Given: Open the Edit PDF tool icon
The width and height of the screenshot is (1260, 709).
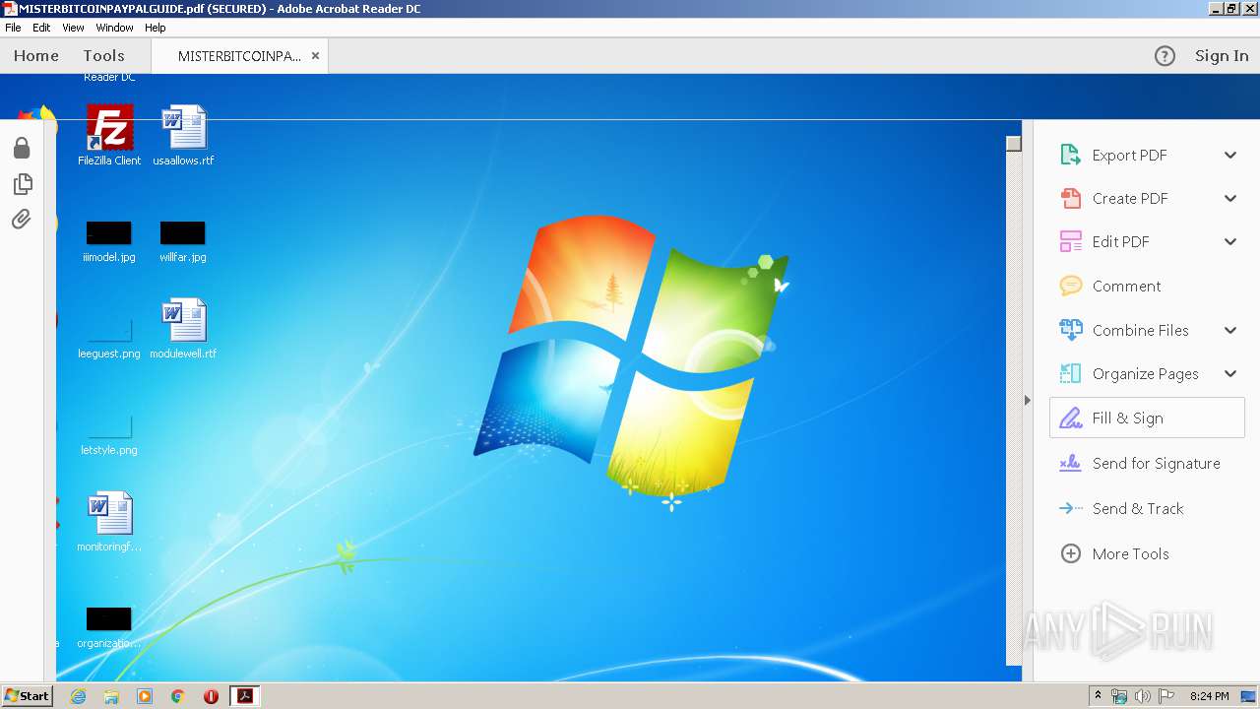Looking at the screenshot, I should click(x=1070, y=241).
